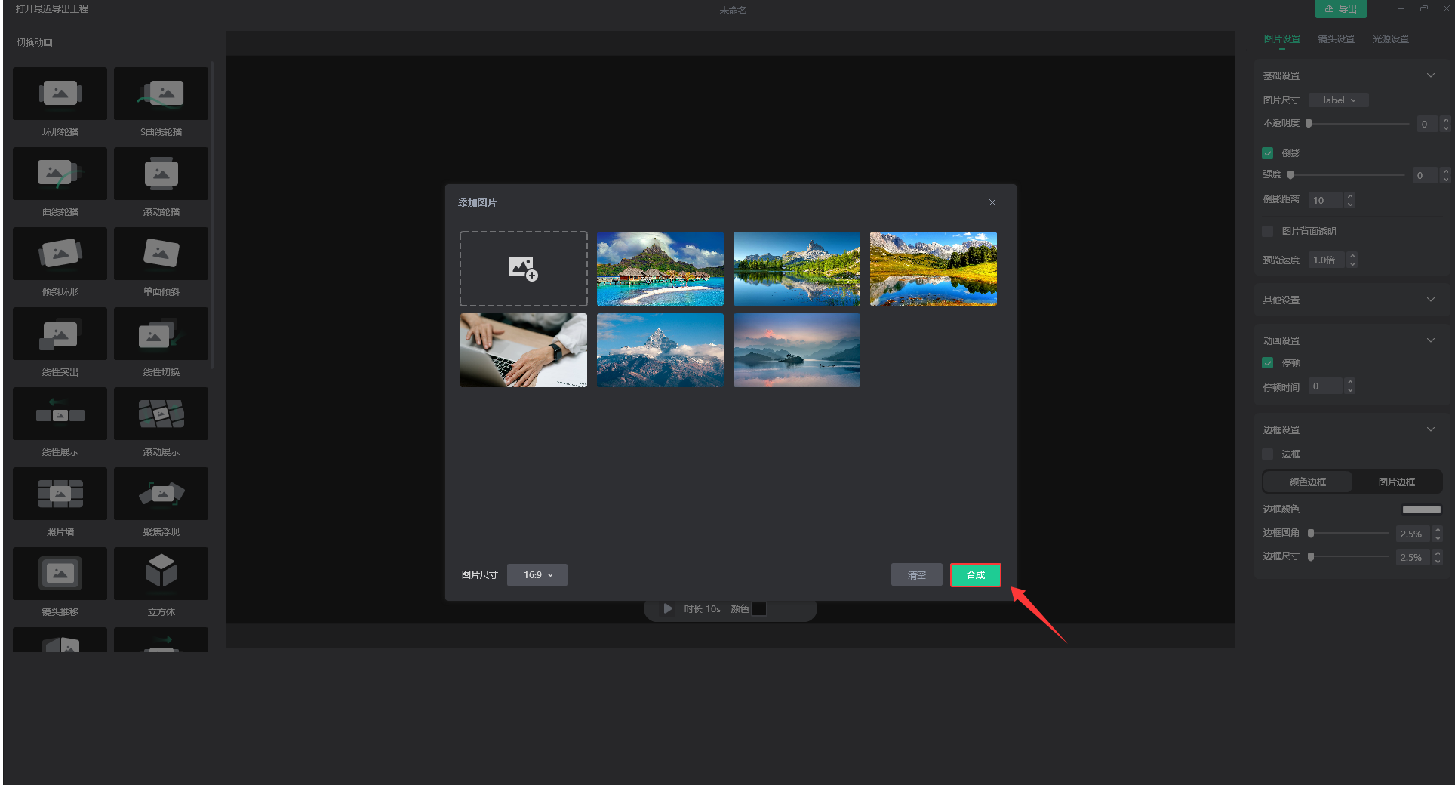The width and height of the screenshot is (1455, 785).
Task: Pick the 聚焦浮现 animation icon
Action: [x=161, y=494]
